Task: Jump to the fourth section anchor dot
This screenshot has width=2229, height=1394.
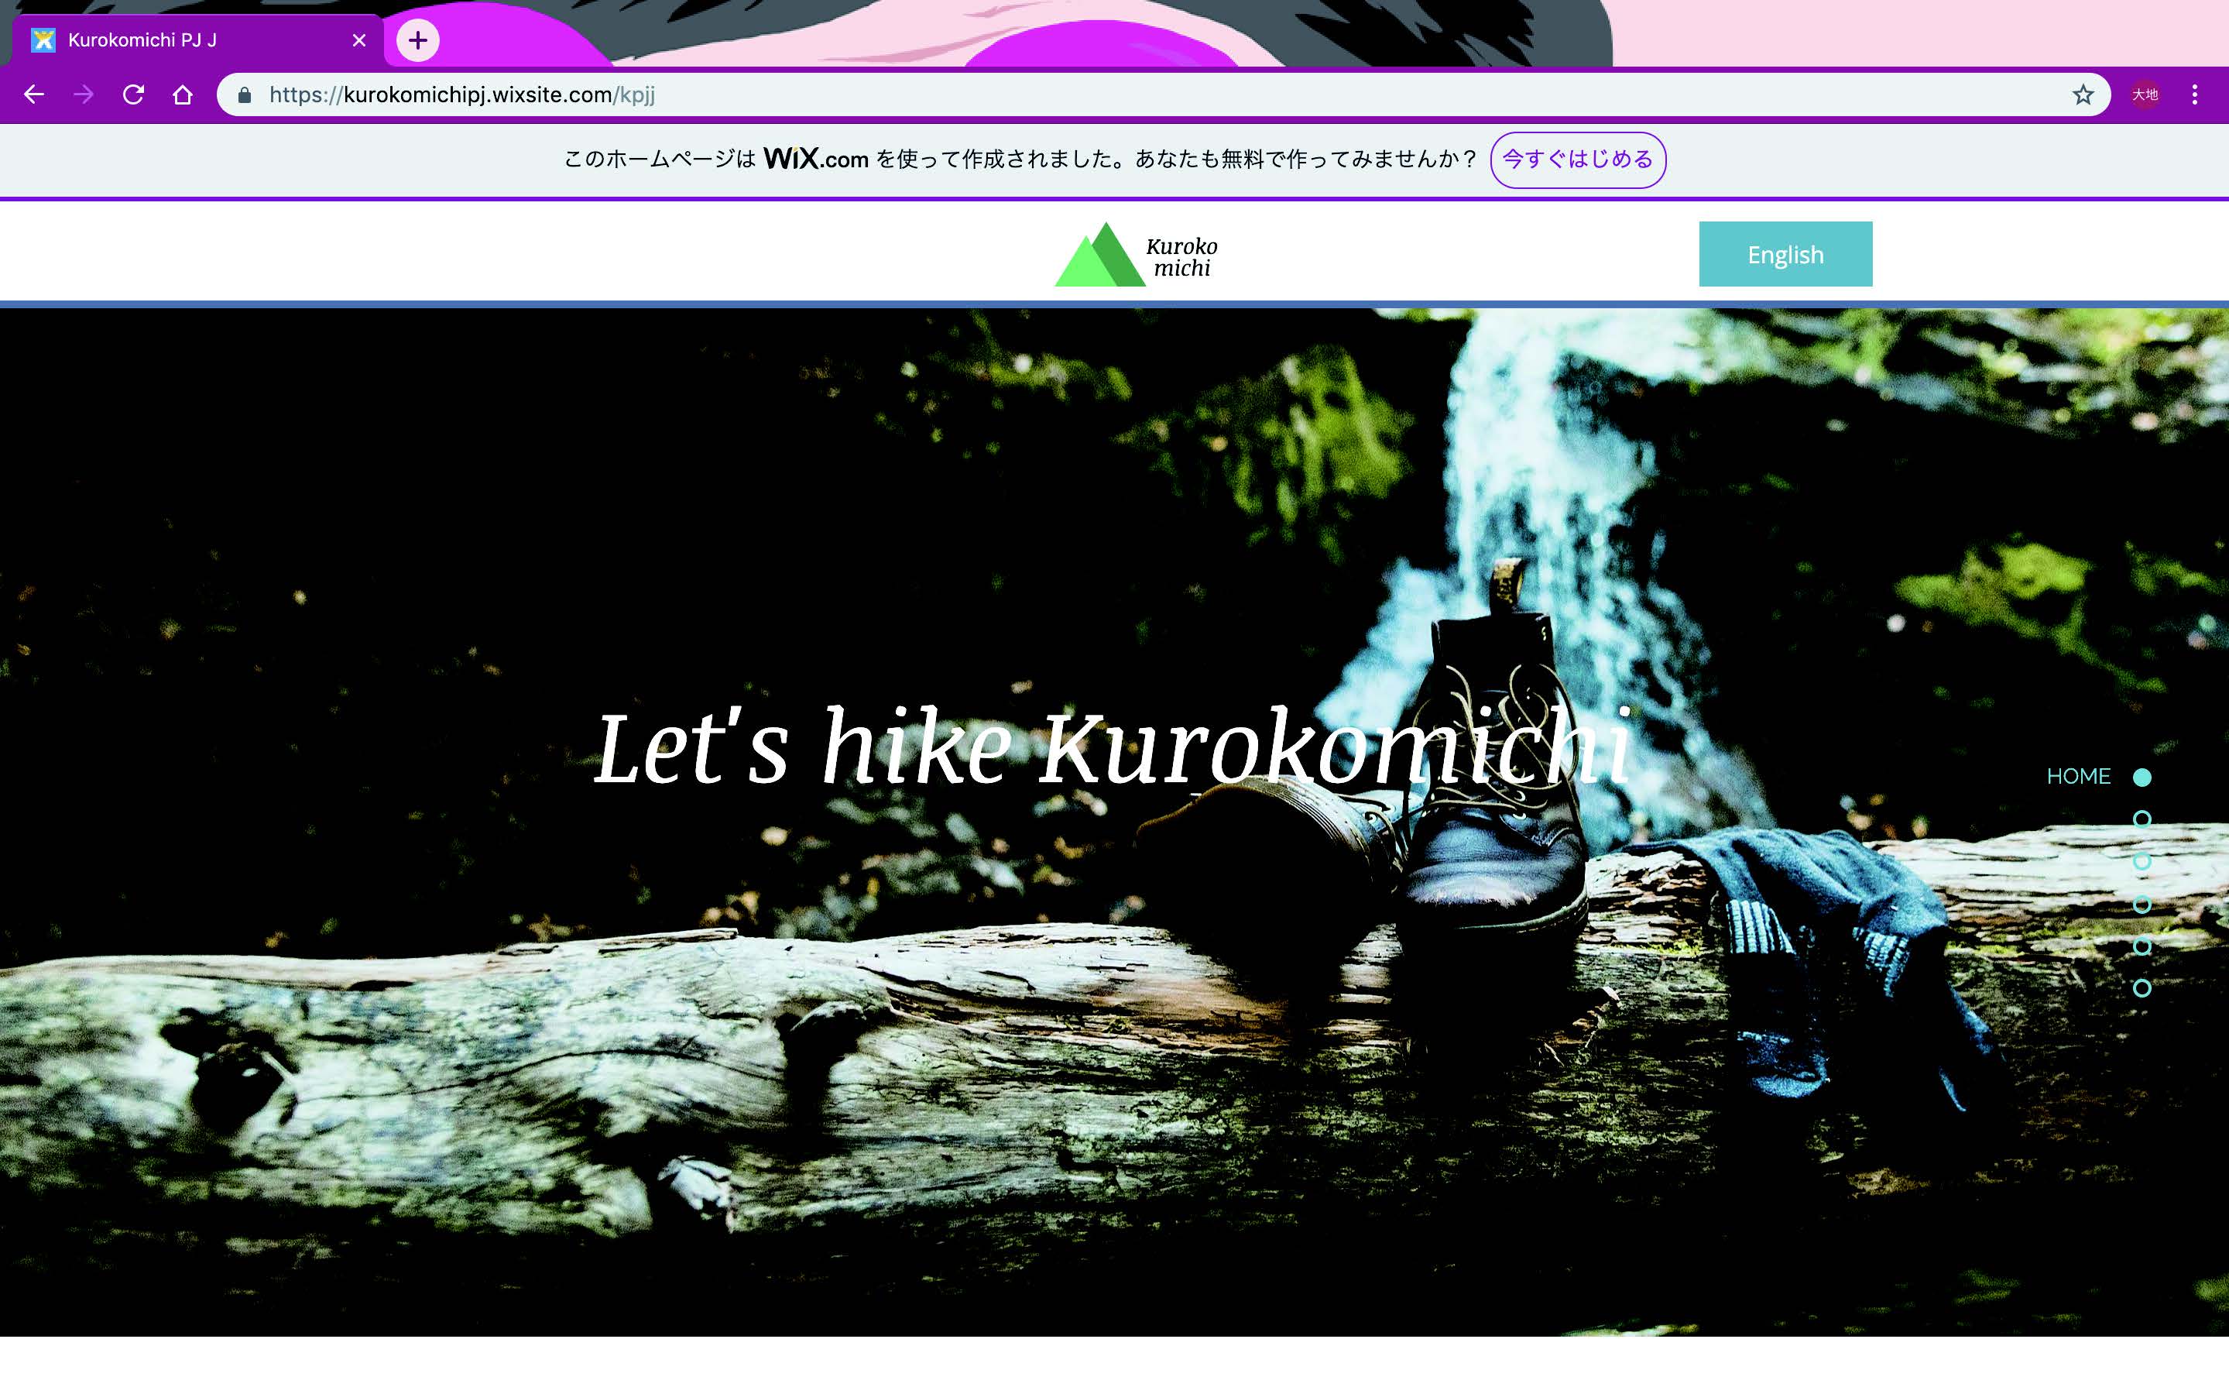Action: (2142, 904)
